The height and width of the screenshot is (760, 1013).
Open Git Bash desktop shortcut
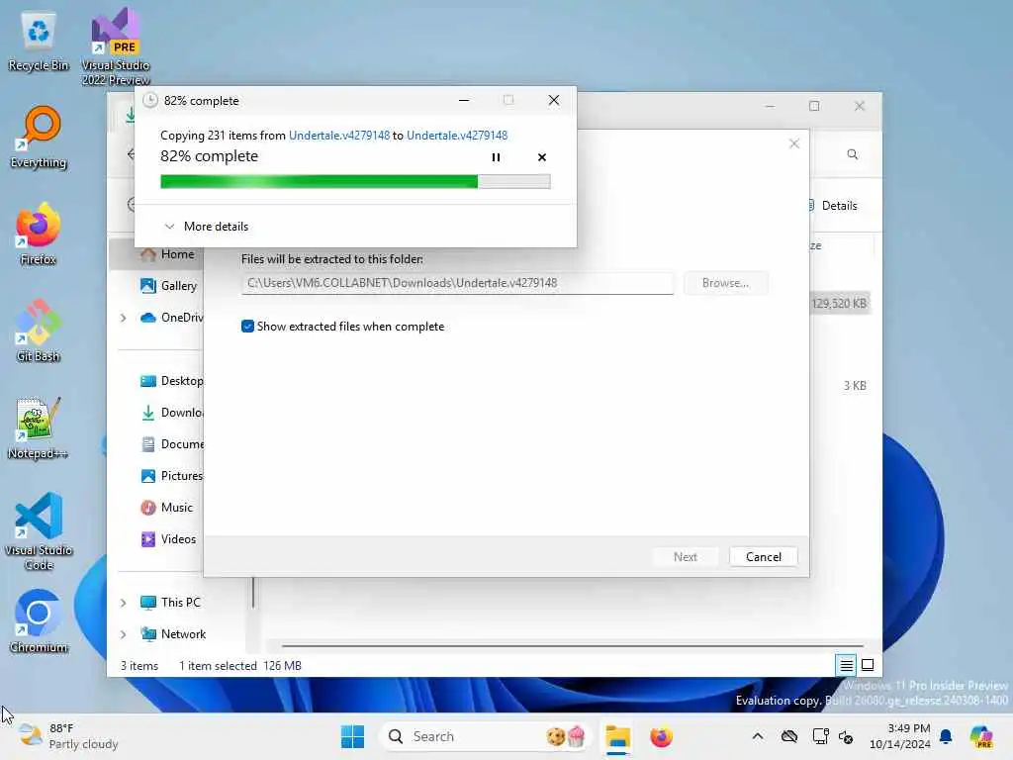pyautogui.click(x=39, y=331)
